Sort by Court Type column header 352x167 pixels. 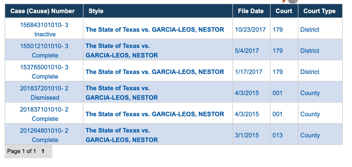point(319,11)
